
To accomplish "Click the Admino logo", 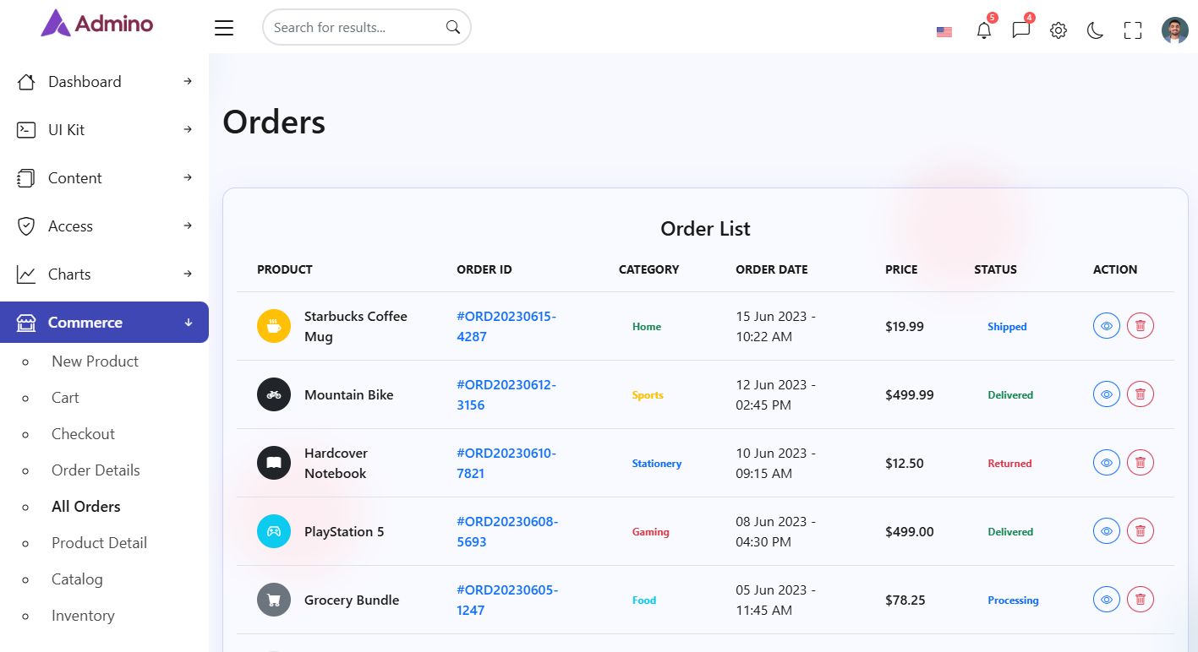I will tap(97, 24).
